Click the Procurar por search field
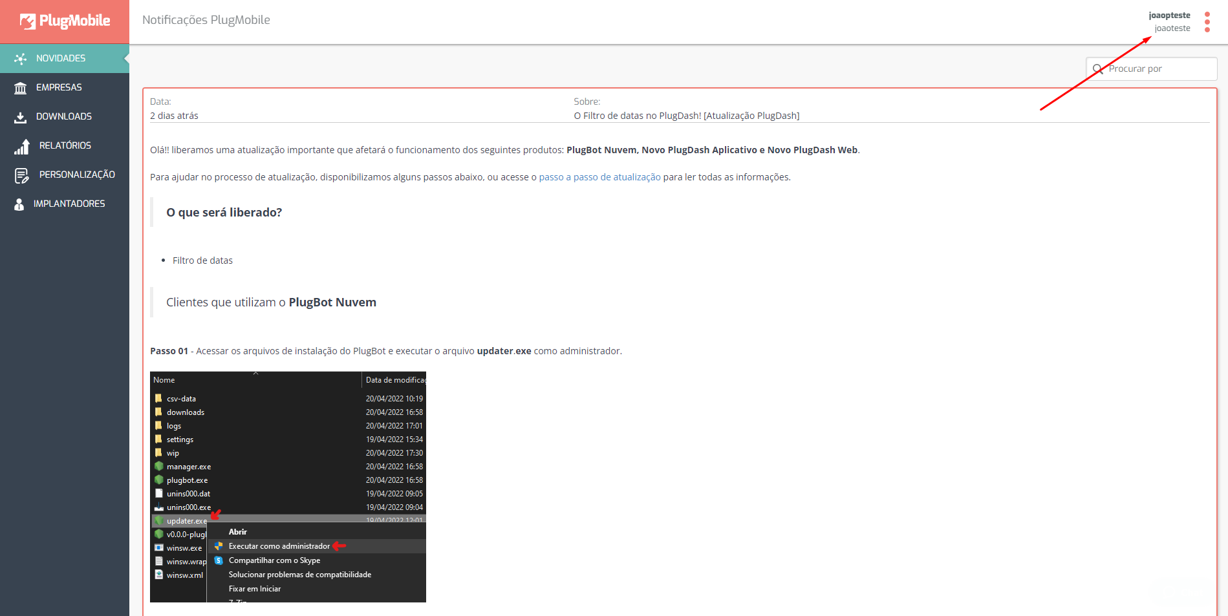The image size is (1228, 616). pos(1152,69)
